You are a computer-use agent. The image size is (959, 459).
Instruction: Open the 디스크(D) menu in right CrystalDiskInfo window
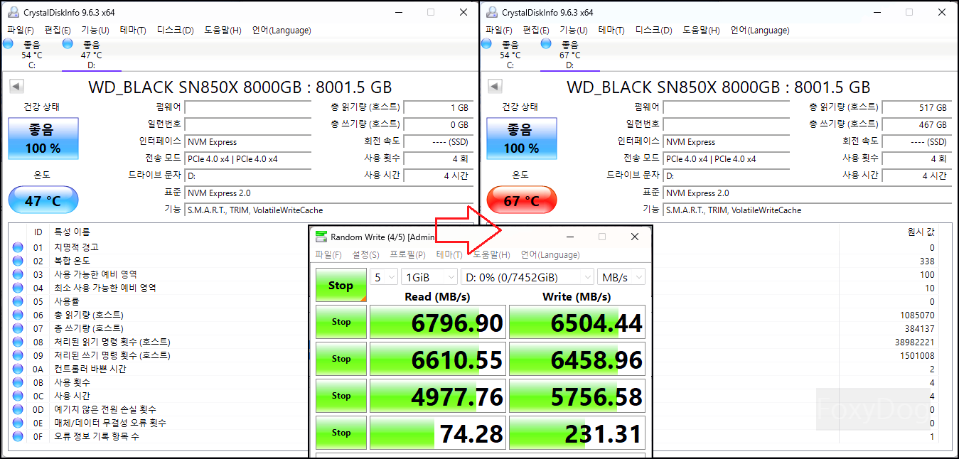click(653, 31)
